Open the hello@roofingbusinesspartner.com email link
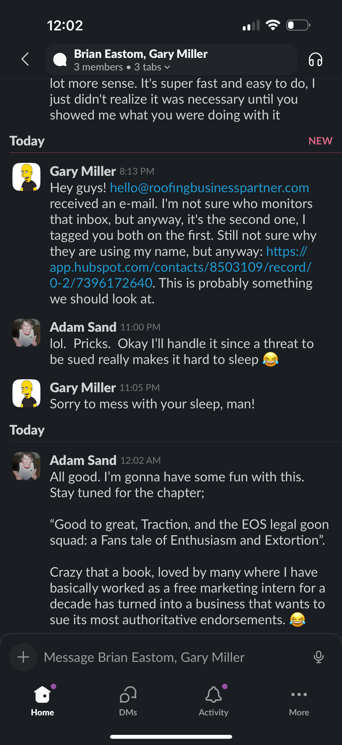The image size is (342, 745). pos(209,188)
